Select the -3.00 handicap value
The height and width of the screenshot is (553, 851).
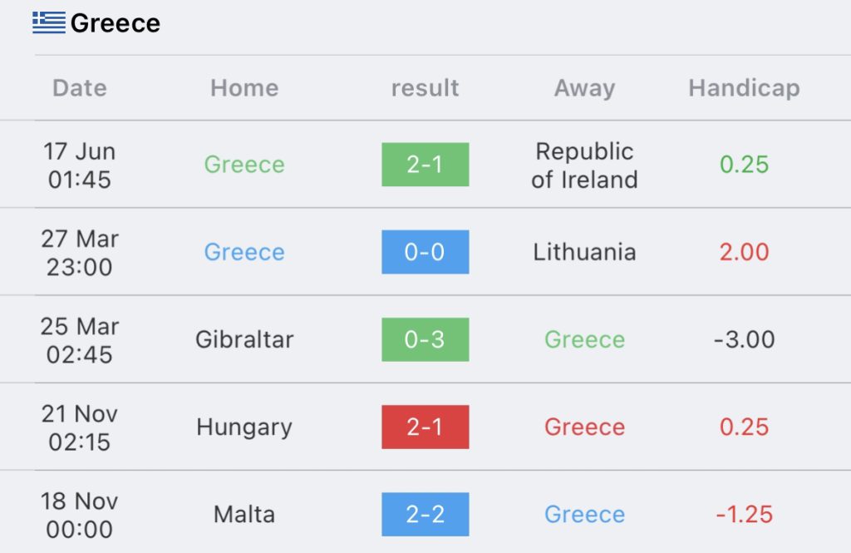(744, 339)
